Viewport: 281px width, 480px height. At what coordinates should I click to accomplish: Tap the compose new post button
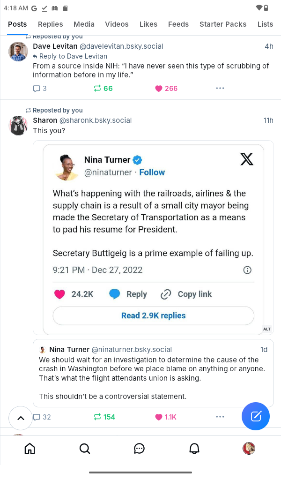256,416
